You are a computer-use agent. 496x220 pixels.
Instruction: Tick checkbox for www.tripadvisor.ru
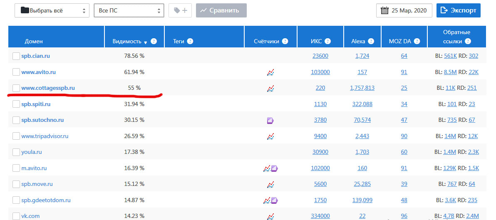coord(16,136)
